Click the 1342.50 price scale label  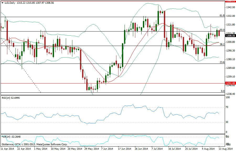(230, 7)
